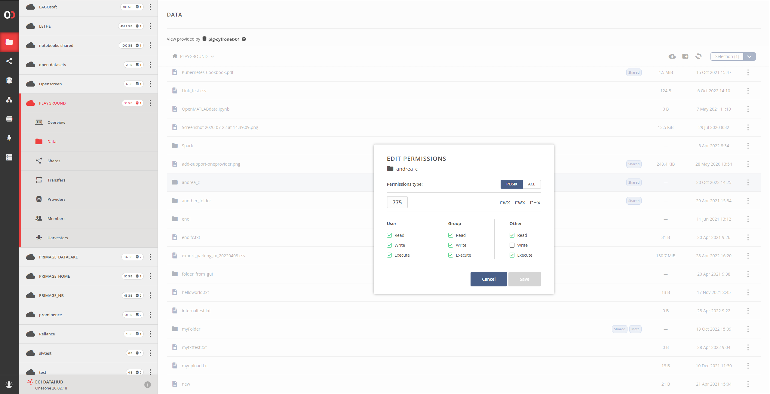Viewport: 770px width, 394px height.
Task: Open Providers section in sidebar
Action: [56, 199]
